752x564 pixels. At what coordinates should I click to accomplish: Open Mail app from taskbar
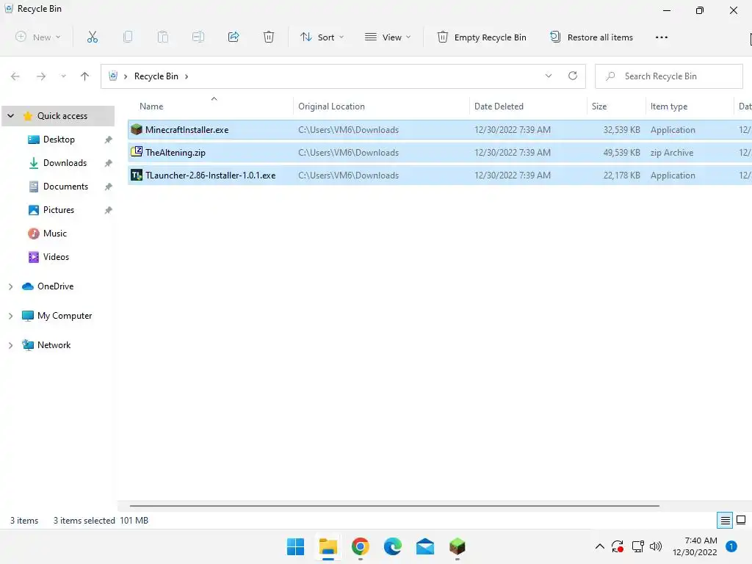pos(425,546)
